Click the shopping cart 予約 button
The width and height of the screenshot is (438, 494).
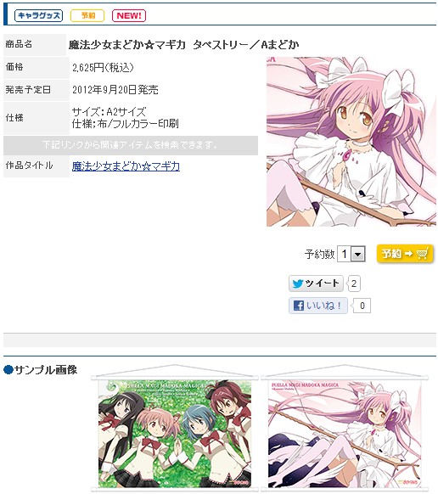coord(405,254)
